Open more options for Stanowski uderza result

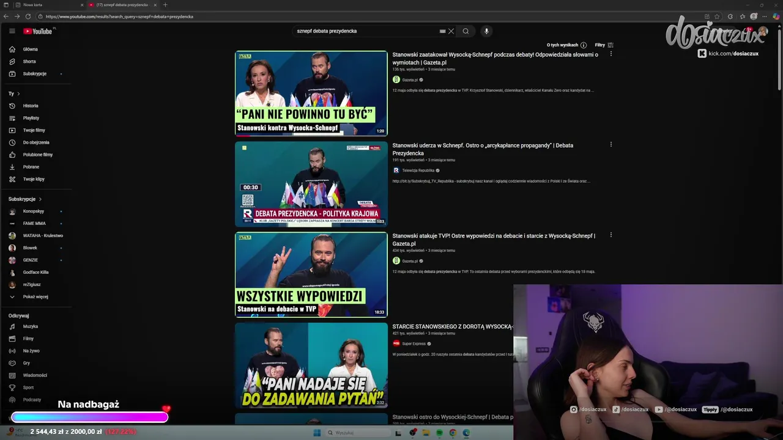(610, 145)
